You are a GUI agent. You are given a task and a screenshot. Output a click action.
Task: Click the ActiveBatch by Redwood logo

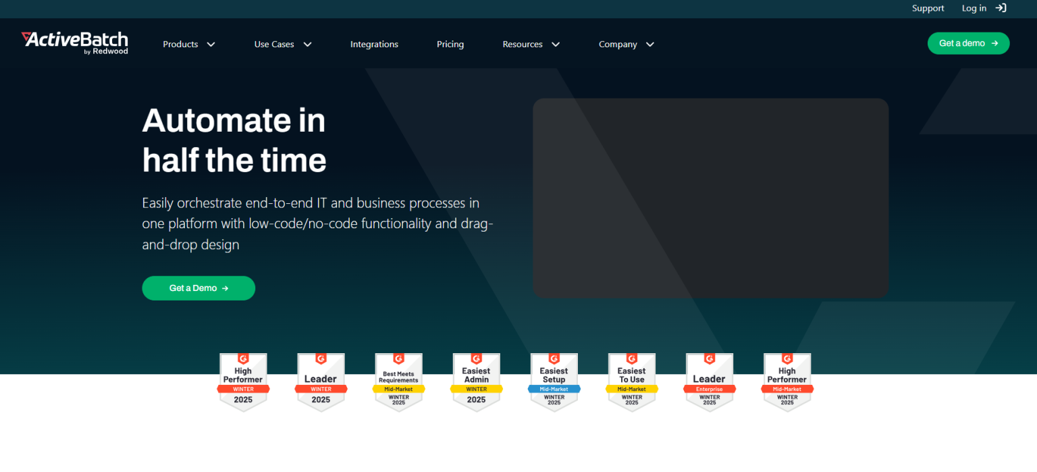[x=74, y=43]
